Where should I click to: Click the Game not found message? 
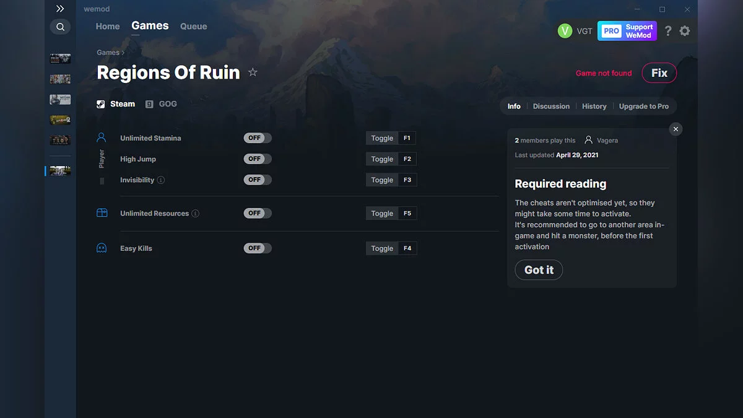click(604, 73)
